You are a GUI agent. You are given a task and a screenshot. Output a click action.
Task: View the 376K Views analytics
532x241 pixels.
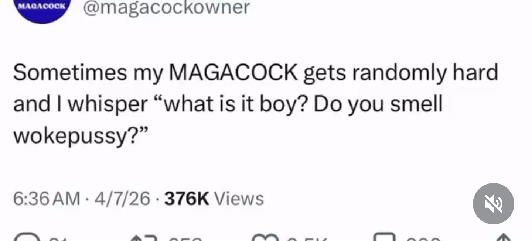[214, 199]
